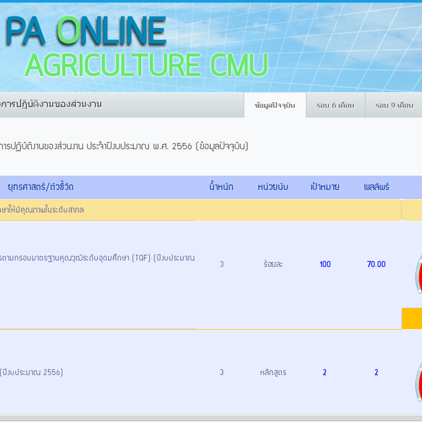Click the หลักสูตร unit cell
Viewport: 422px width, 422px height.
273,373
